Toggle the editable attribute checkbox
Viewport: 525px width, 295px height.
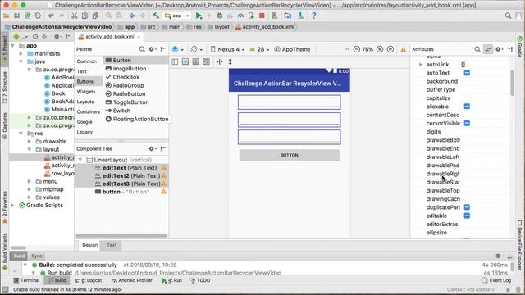pyautogui.click(x=467, y=216)
